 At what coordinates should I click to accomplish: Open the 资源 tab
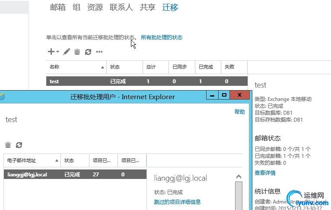pos(95,7)
